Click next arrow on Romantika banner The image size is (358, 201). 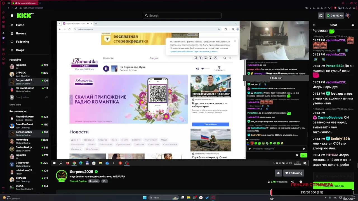(x=186, y=99)
